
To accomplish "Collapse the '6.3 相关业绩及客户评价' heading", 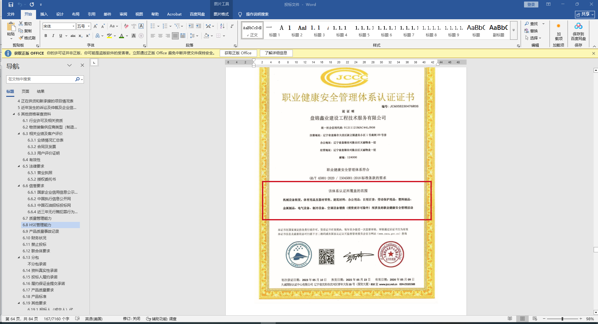I will [x=19, y=134].
